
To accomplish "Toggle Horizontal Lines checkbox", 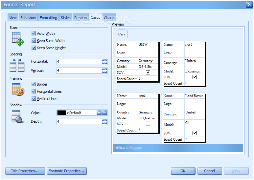I will [x=34, y=91].
